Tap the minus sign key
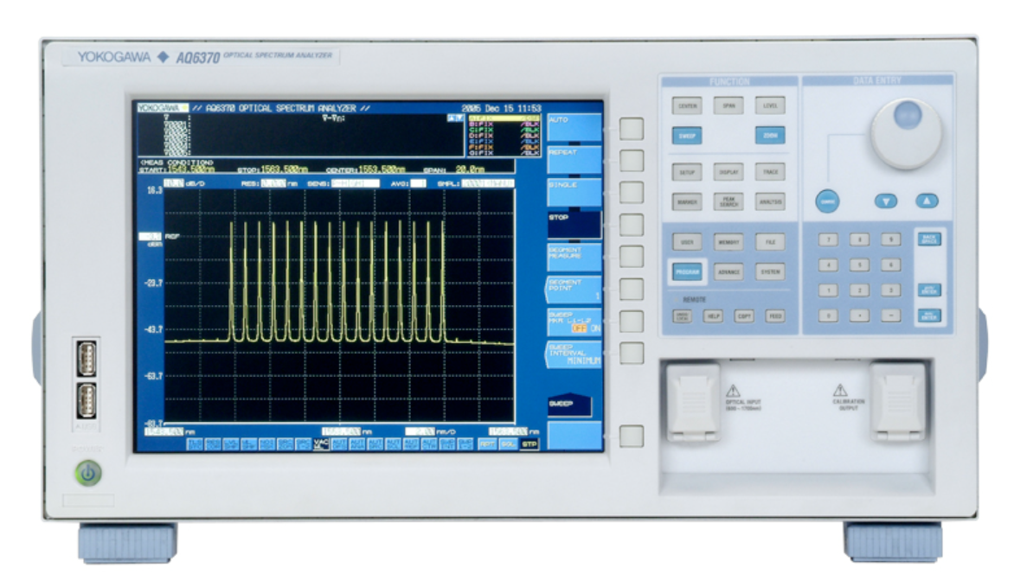Image resolution: width=1014 pixels, height=574 pixels. tap(890, 316)
